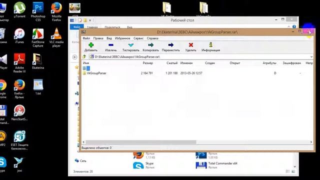Open the Файл menu in 7-Zip
This screenshot has width=320, height=180.
coord(86,38)
